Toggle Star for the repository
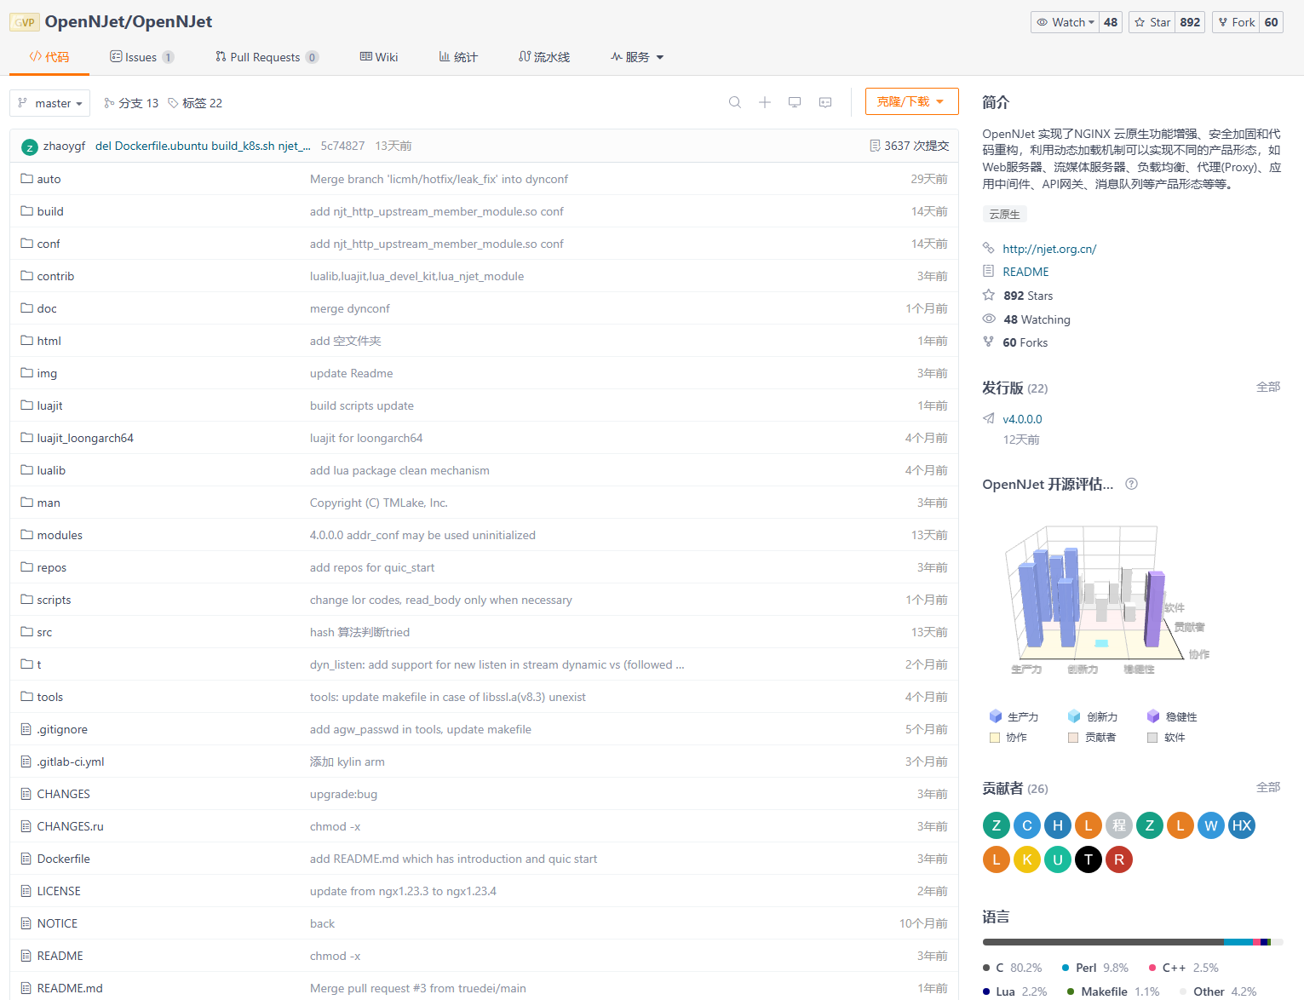The height and width of the screenshot is (1000, 1304). (1152, 22)
